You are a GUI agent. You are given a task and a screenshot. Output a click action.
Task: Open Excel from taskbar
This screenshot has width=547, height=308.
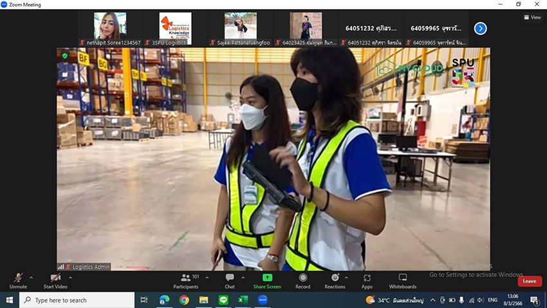coord(243,300)
